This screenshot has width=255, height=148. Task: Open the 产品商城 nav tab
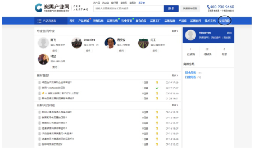pyautogui.click(x=83, y=21)
